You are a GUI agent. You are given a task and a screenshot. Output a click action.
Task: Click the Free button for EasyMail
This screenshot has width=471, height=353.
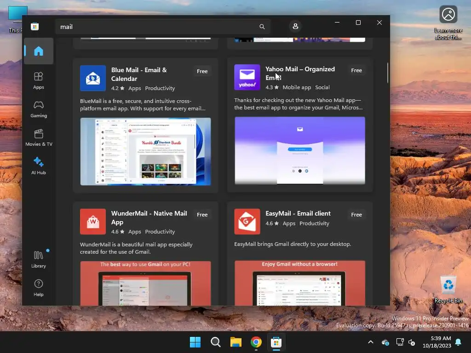[x=356, y=215]
